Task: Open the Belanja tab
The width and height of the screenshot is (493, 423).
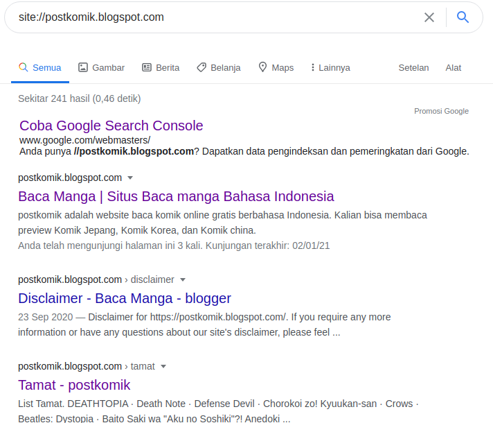Action: 219,68
